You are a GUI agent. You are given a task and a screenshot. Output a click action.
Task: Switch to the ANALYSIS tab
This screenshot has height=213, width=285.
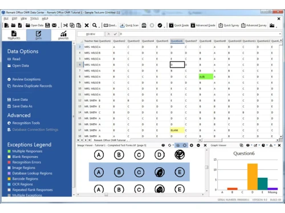(x=63, y=35)
